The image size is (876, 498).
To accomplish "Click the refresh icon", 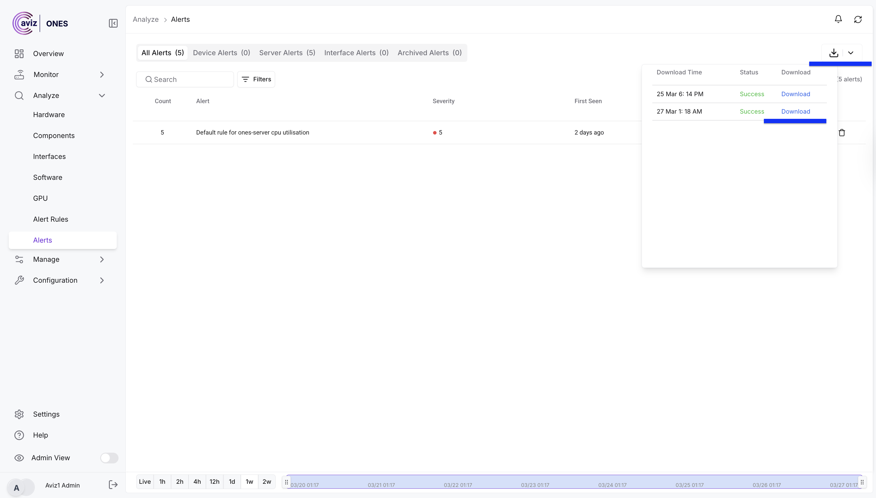I will (x=858, y=19).
